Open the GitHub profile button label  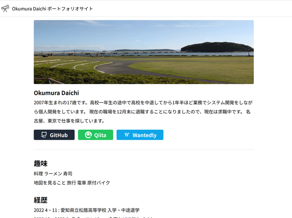[x=59, y=135]
